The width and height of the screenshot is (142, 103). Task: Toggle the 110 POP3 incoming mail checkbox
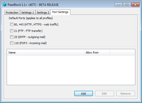[12, 43]
